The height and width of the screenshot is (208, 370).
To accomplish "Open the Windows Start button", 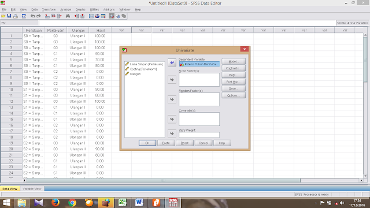I will (x=6, y=203).
